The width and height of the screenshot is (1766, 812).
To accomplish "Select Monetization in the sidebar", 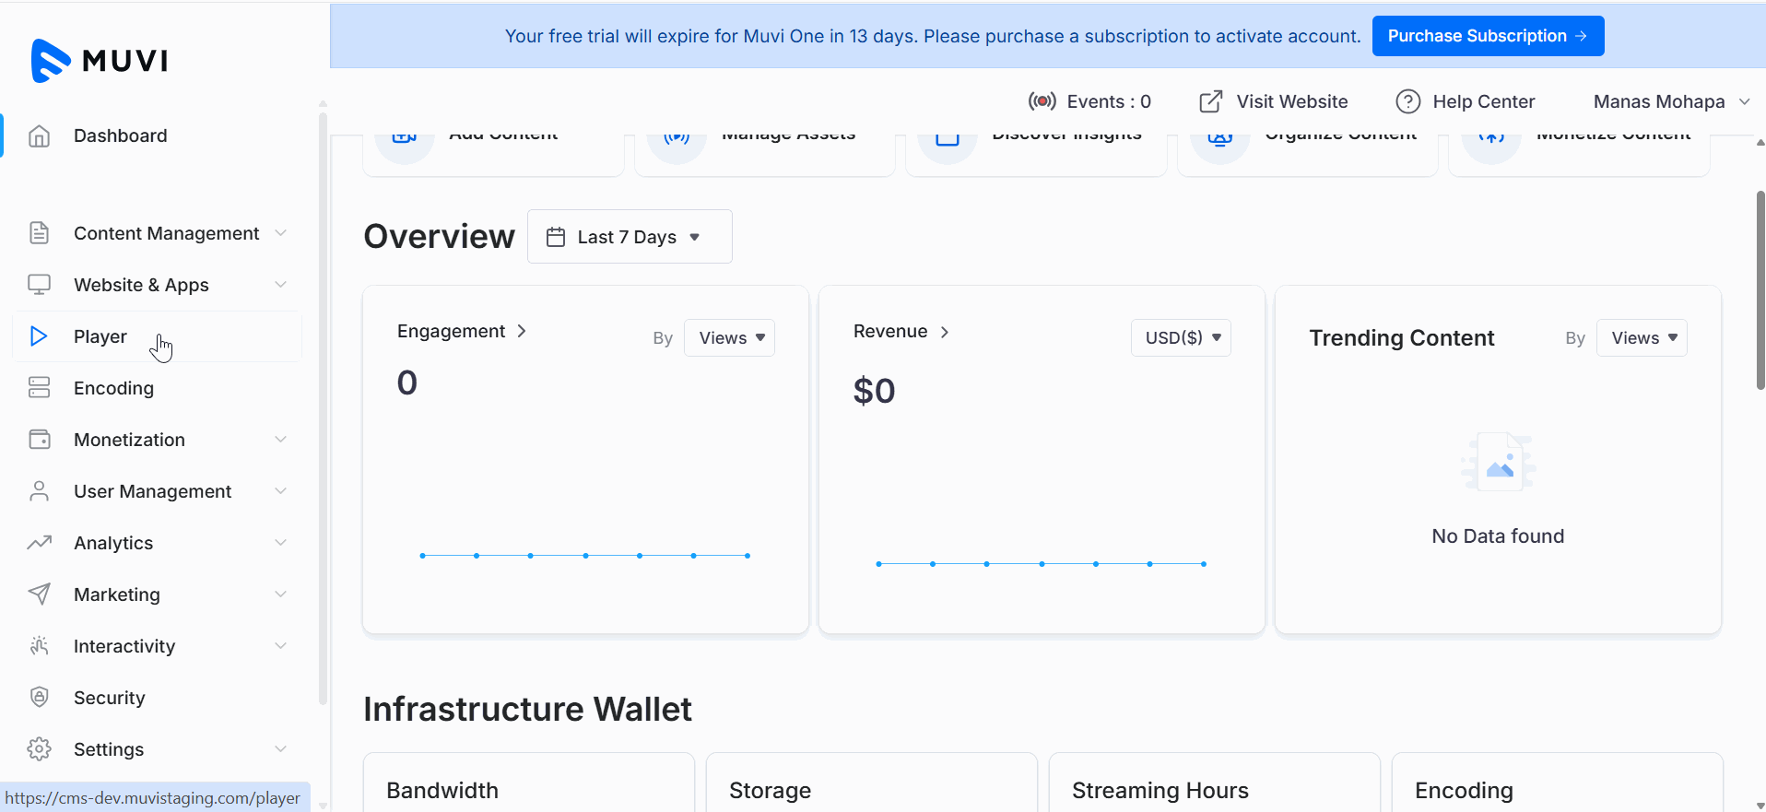I will pos(129,440).
